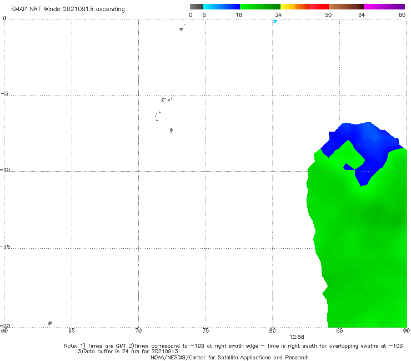Click the NOAA/NESDIS credit line
The width and height of the screenshot is (411, 361).
click(229, 357)
